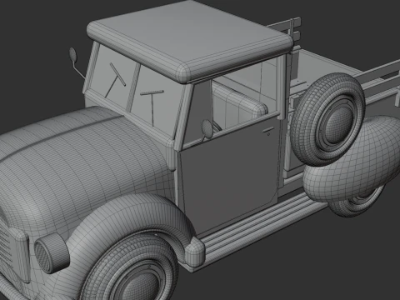The width and height of the screenshot is (400, 300).
Task: Select the rear wheel under the rear fender
Action: 358,202
